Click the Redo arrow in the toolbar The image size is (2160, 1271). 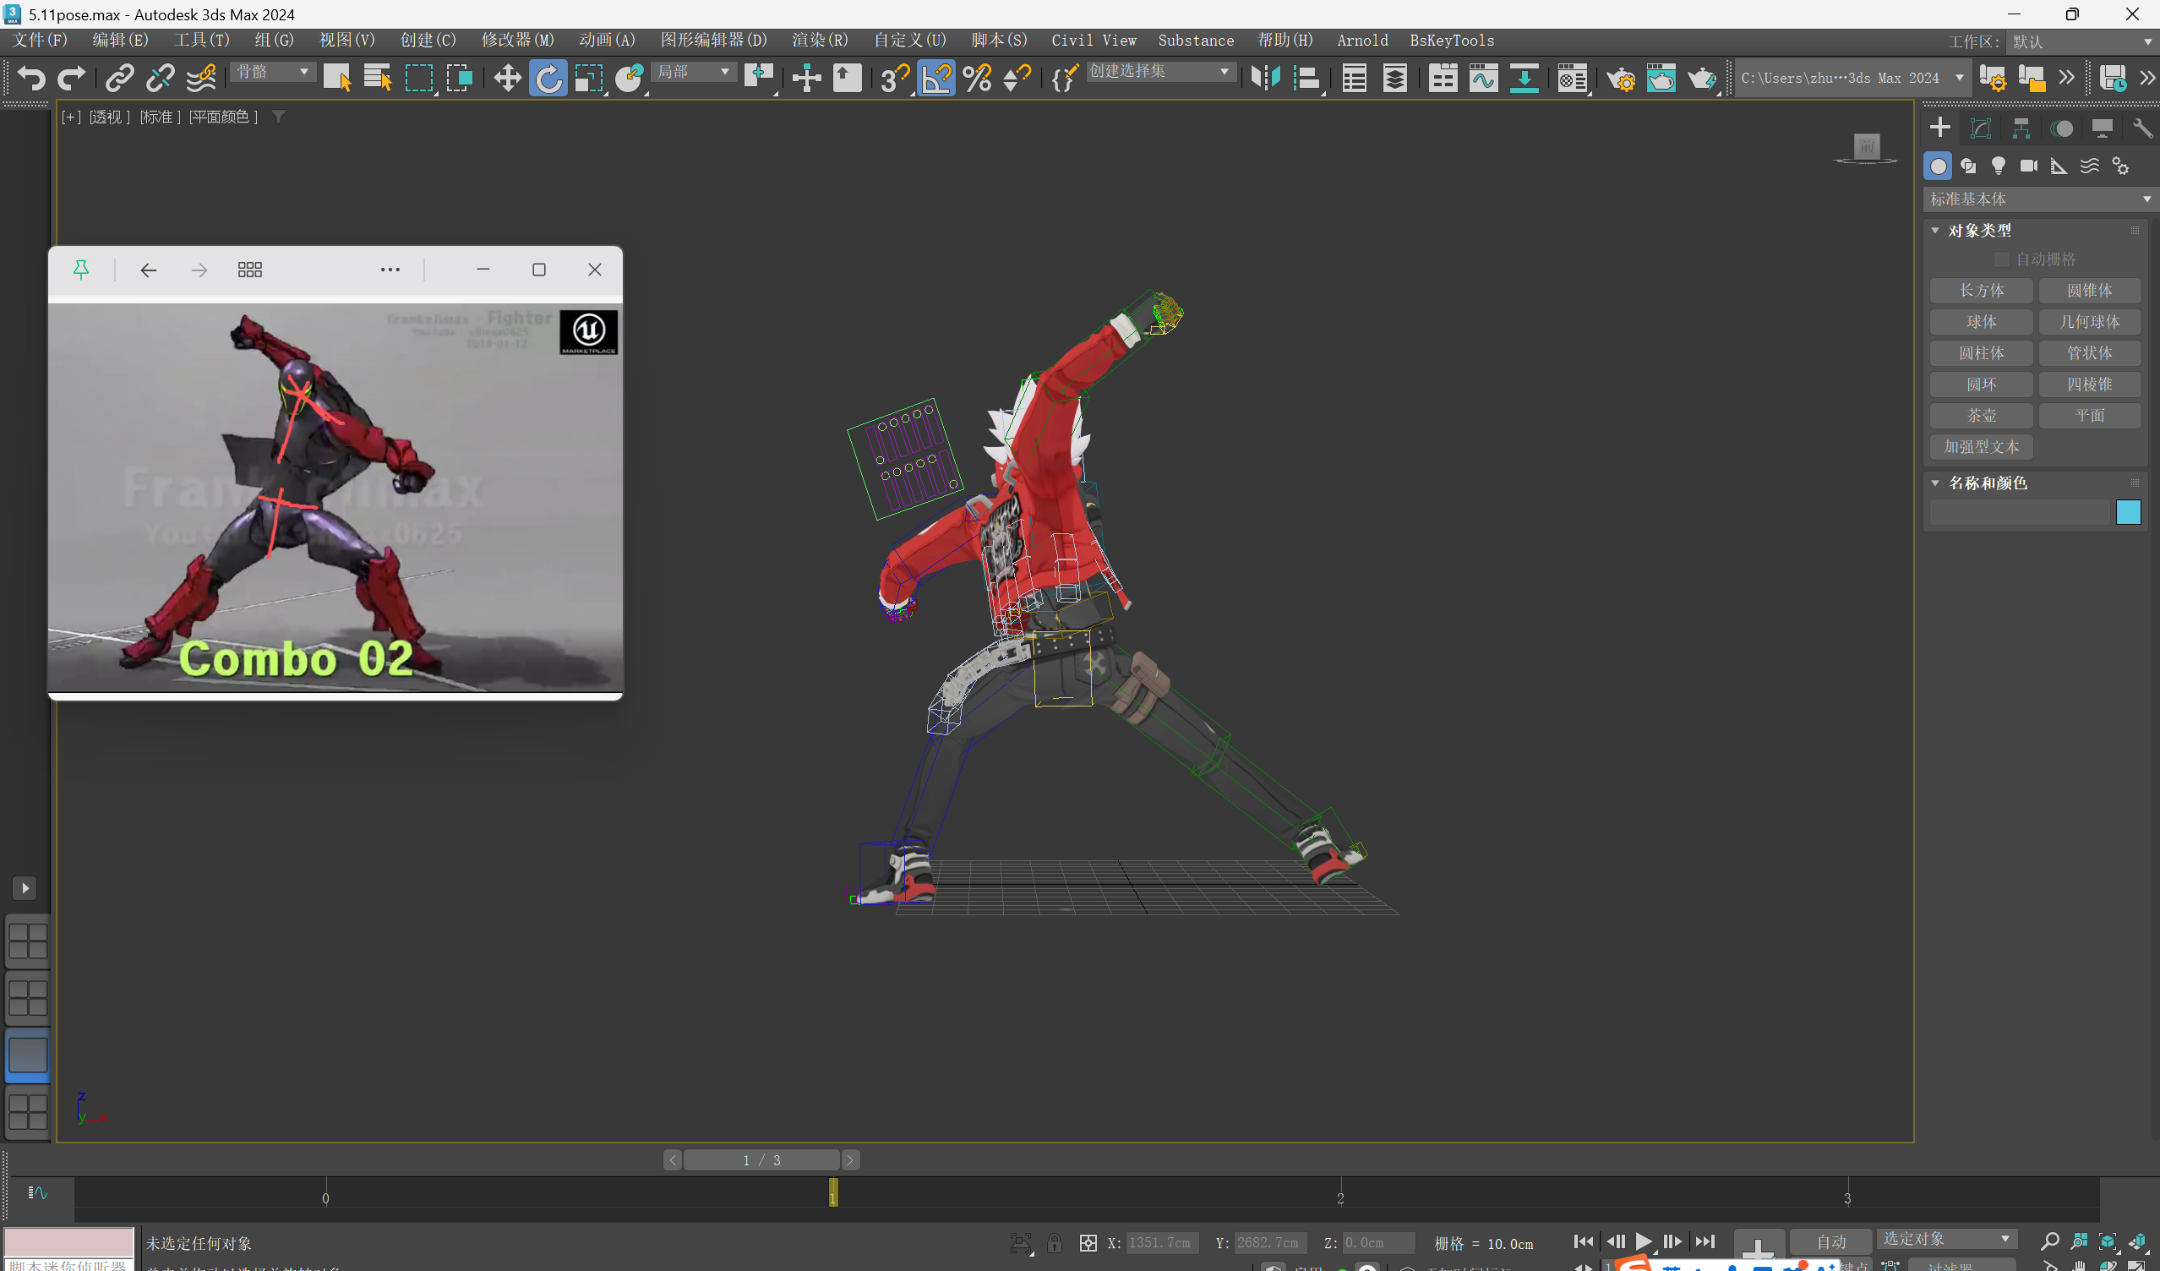tap(71, 78)
